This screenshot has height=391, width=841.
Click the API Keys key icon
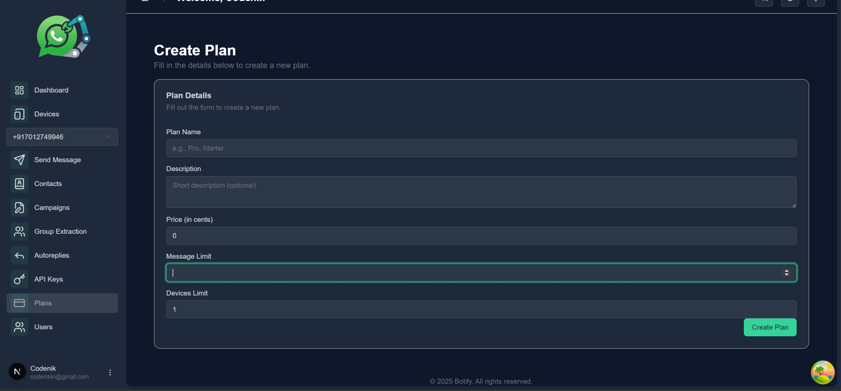(x=19, y=279)
